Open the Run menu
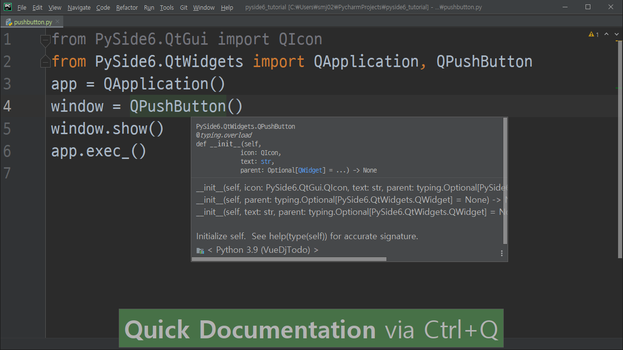 tap(149, 7)
